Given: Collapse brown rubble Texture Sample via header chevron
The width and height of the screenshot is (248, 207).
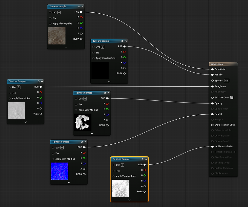Looking at the screenshot, I should tap(82, 7).
